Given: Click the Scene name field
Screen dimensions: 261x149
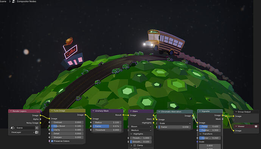Looking at the screenshot, I should (25, 128).
